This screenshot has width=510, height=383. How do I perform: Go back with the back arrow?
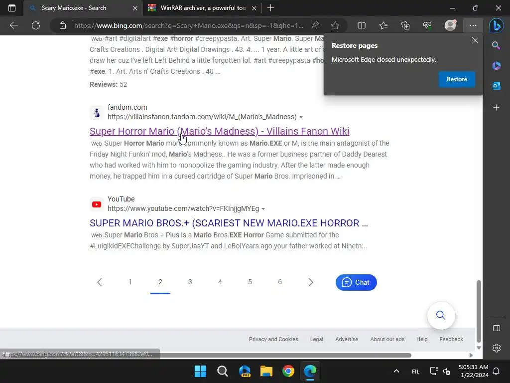pos(14,25)
